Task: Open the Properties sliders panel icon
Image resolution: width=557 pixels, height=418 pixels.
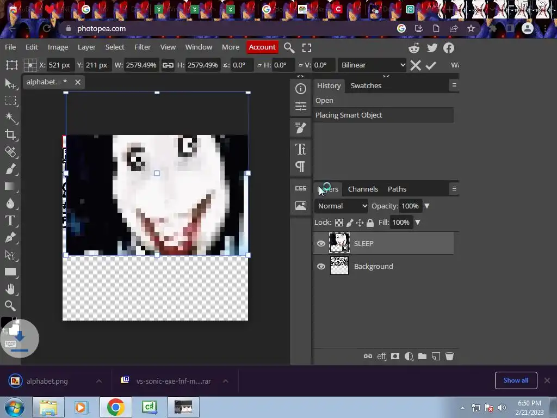Action: (300, 106)
